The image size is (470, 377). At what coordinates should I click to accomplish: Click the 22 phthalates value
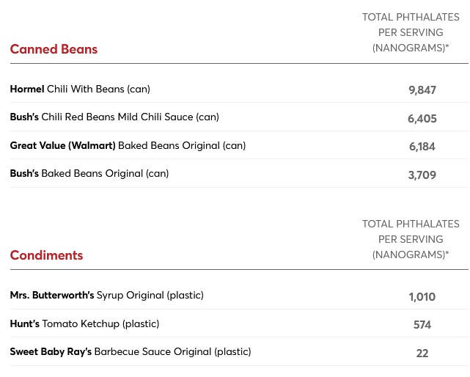422,354
